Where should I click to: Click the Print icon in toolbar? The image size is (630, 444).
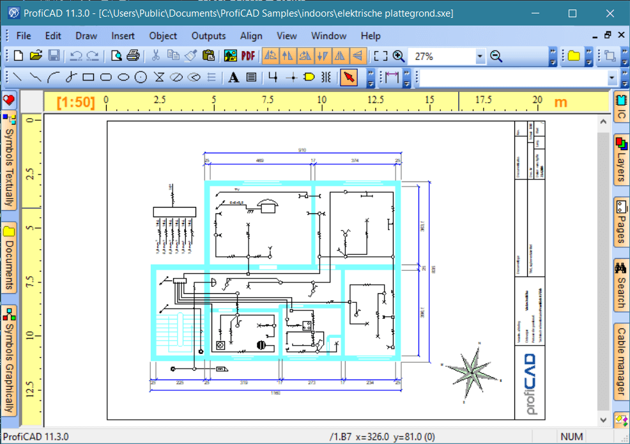133,56
